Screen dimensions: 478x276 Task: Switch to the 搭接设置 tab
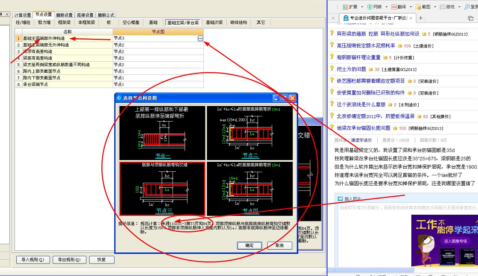(85, 15)
